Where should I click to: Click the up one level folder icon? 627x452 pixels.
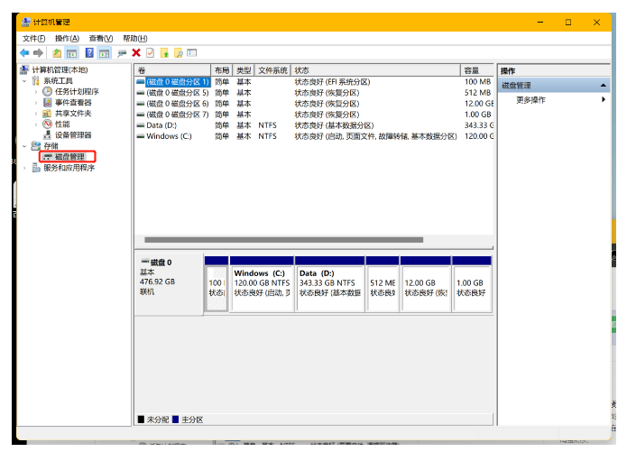point(56,53)
